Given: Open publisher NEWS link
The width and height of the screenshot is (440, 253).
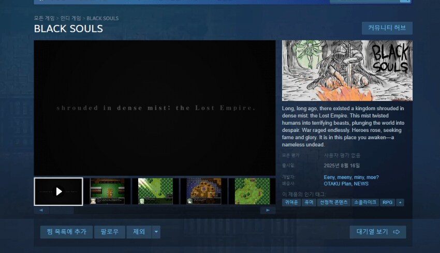Looking at the screenshot, I should (361, 184).
